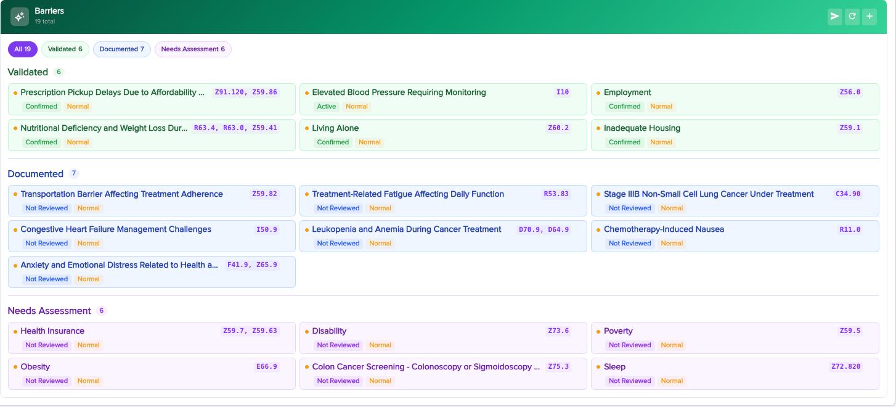Screen dimensions: 896x407
Task: Click the send arrow icon in header
Action: pyautogui.click(x=835, y=17)
